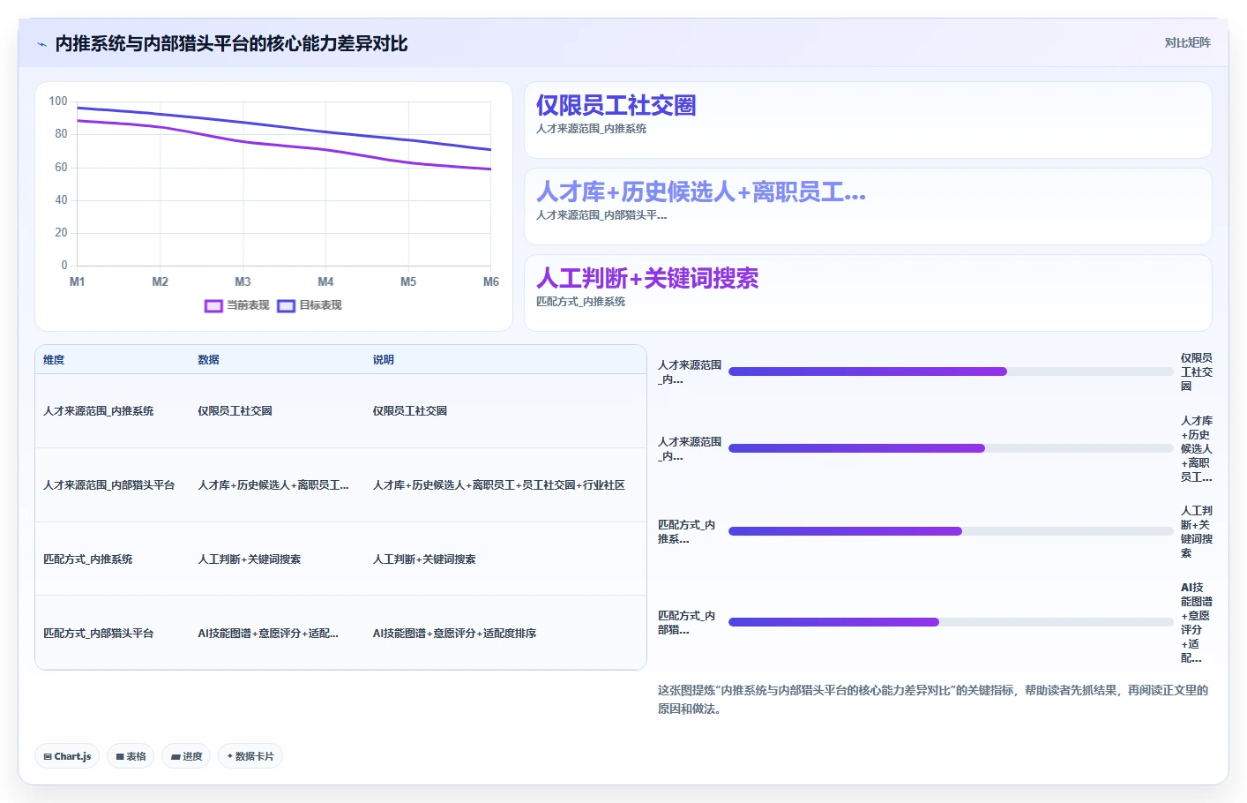Screen dimensions: 1247x803
Task: Click the 人才来源范围_内部猎头平… card subtitle
Action: click(x=601, y=215)
